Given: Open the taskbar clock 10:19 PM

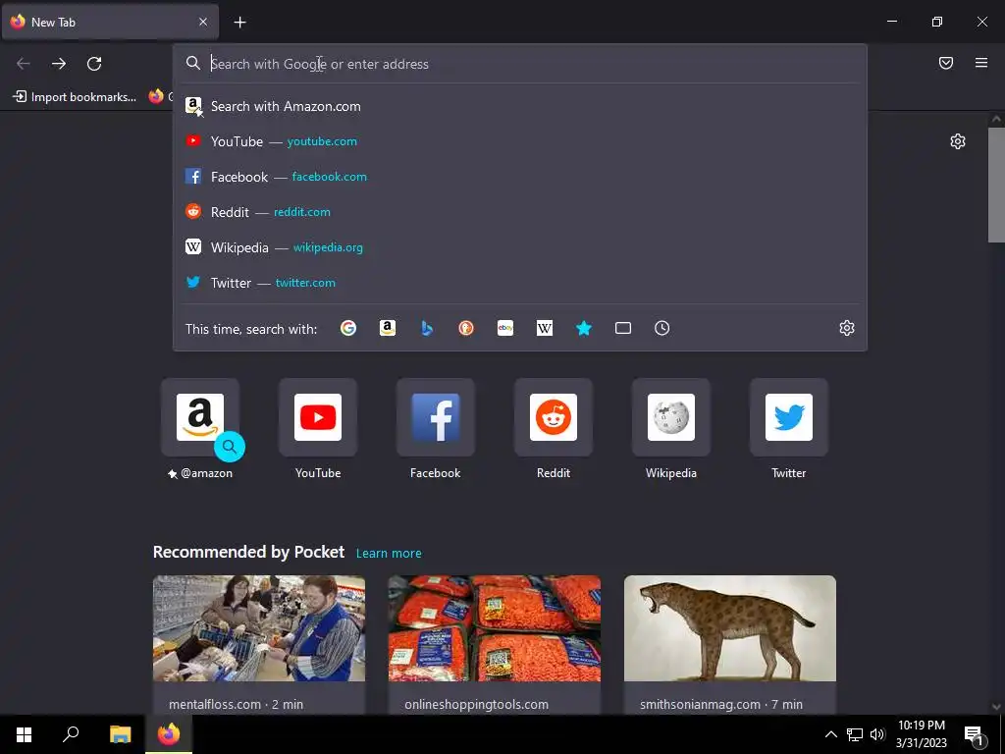Looking at the screenshot, I should (921, 734).
